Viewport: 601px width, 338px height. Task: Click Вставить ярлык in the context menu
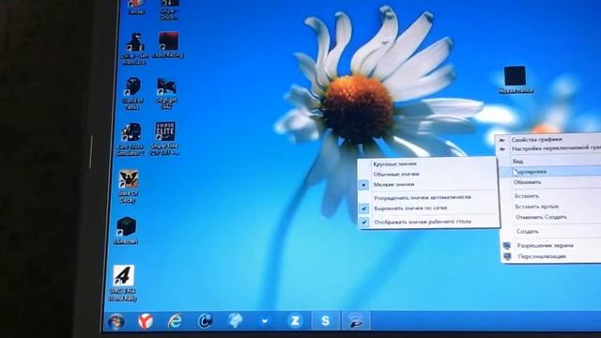[x=551, y=207]
